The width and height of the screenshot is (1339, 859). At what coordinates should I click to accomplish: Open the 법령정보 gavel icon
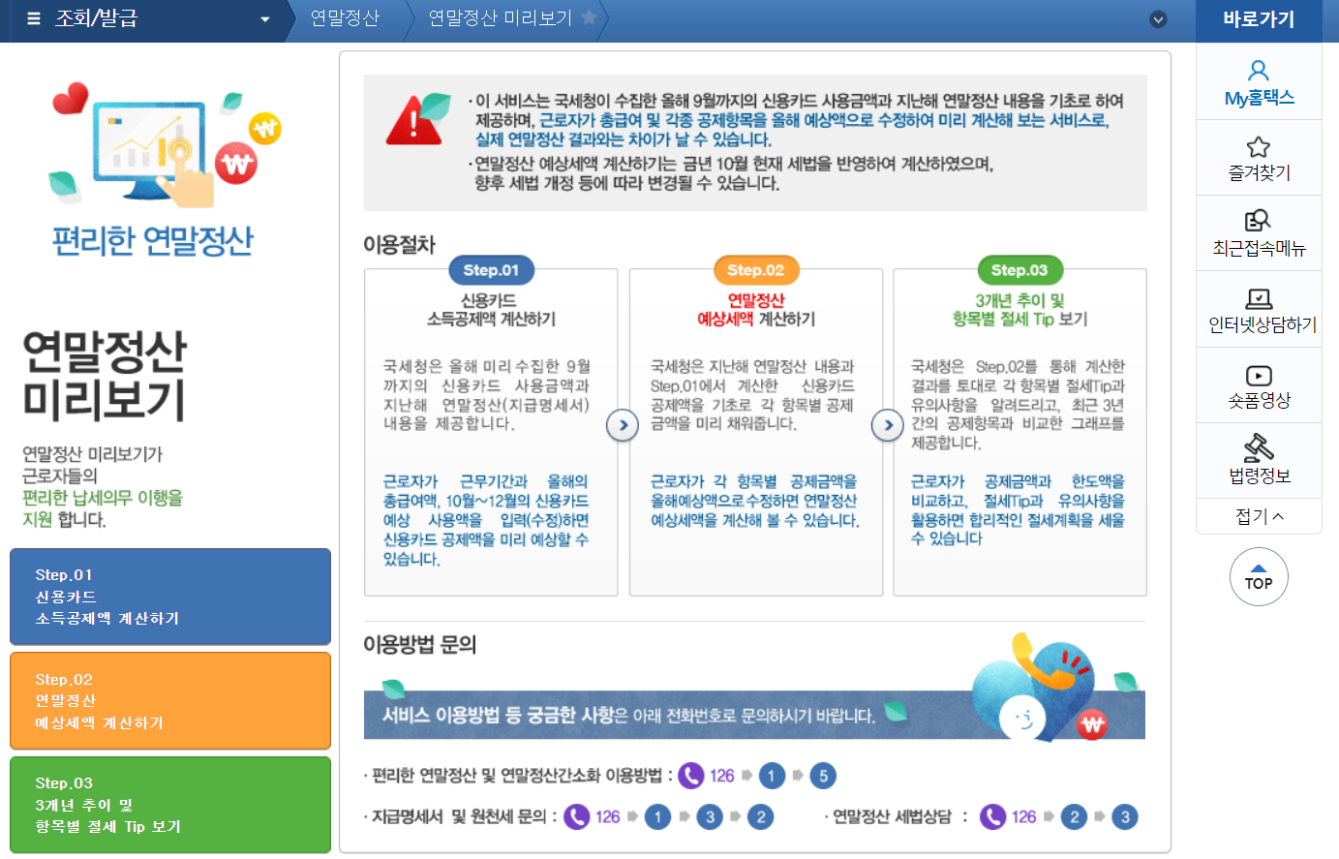click(x=1259, y=447)
